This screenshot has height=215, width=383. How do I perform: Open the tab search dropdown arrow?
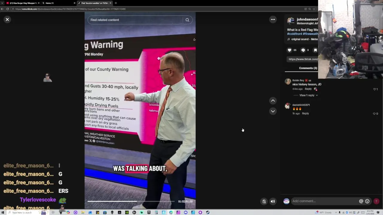point(2,3)
